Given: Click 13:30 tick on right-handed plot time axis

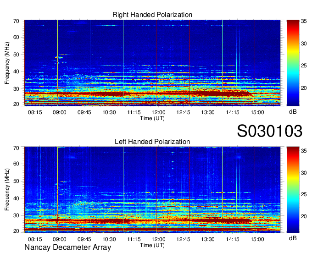Looking at the screenshot, I should click(x=208, y=112).
